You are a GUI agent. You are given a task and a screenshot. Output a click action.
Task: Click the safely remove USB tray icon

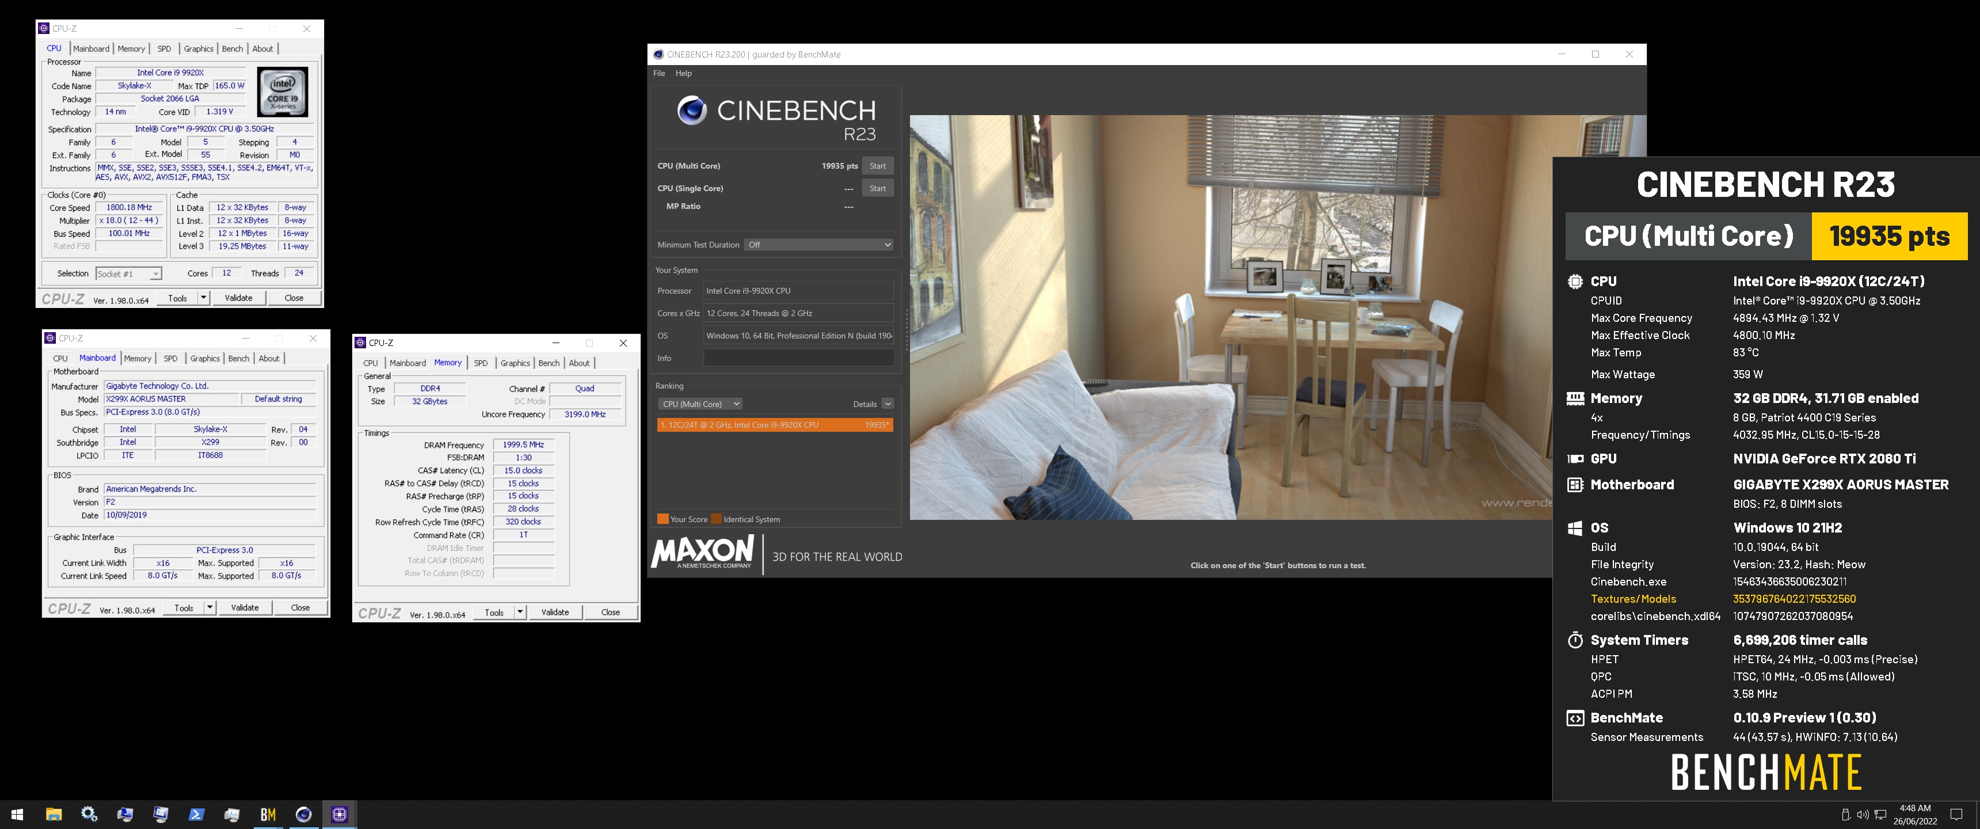(1845, 815)
